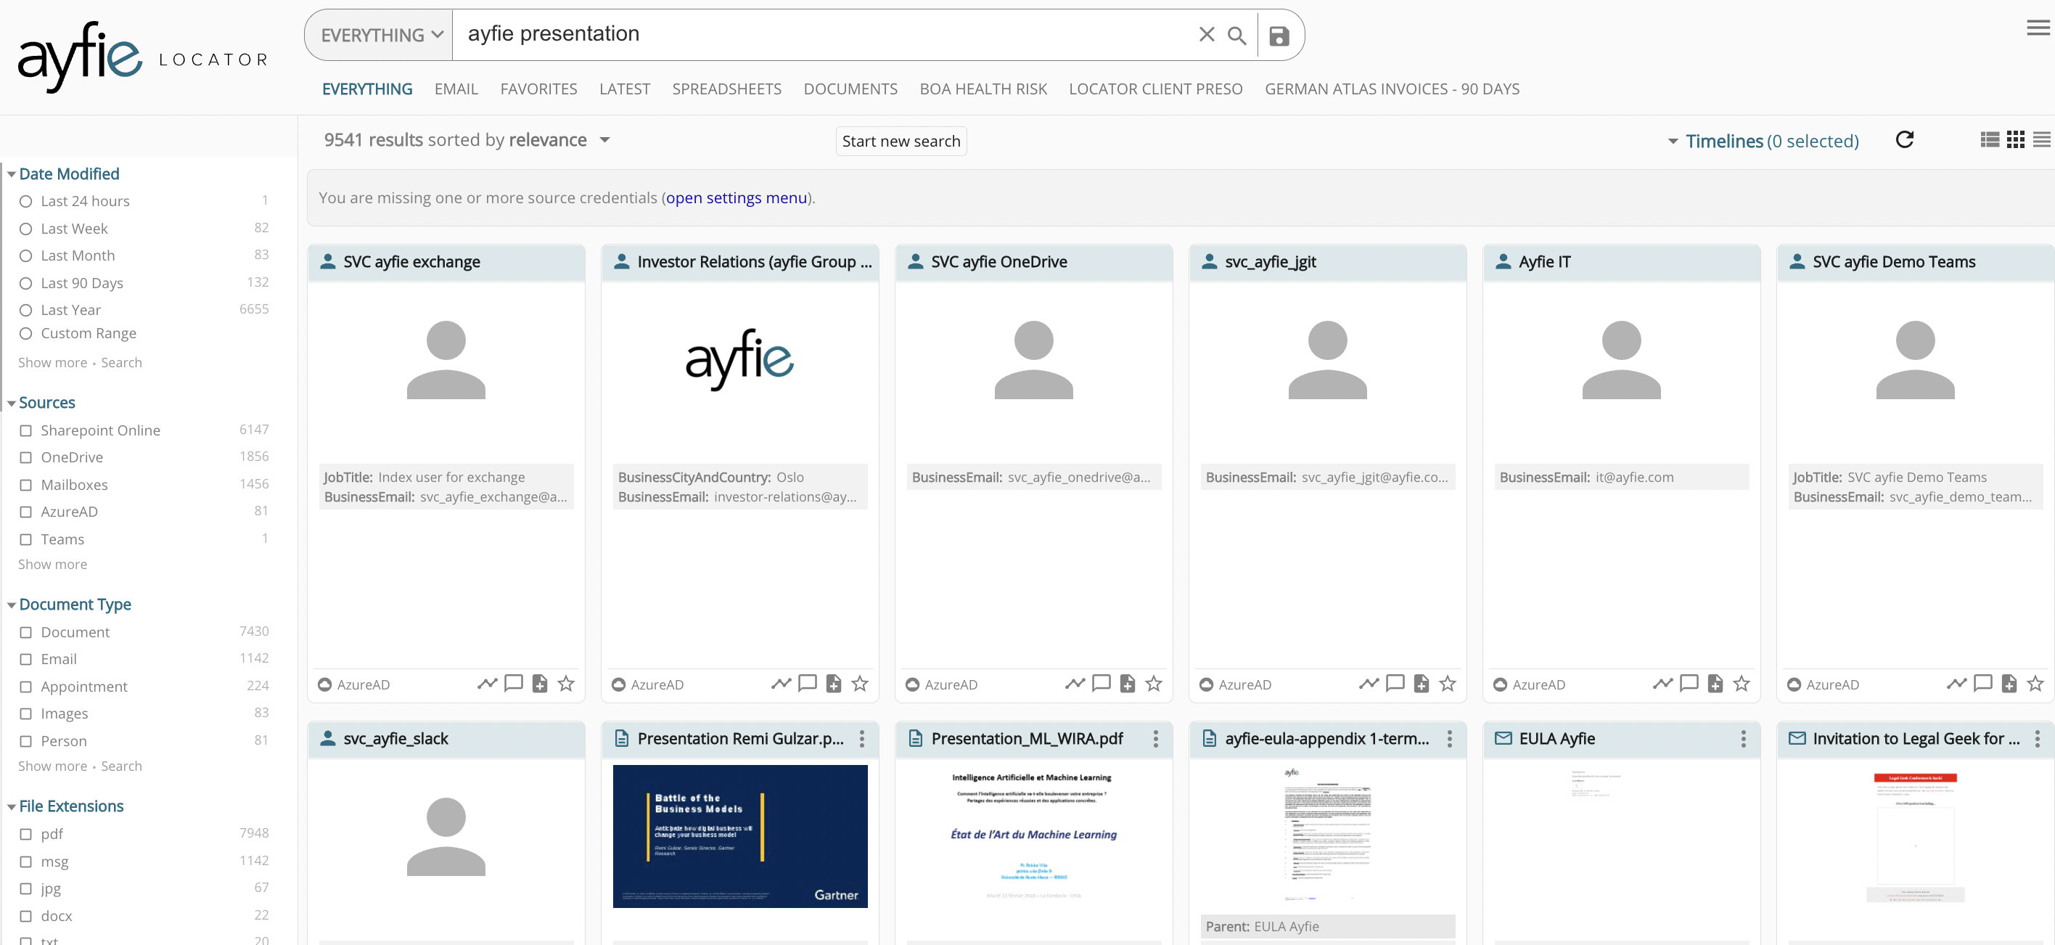This screenshot has width=2055, height=945.
Task: Switch to grid view icon
Action: 2015,139
